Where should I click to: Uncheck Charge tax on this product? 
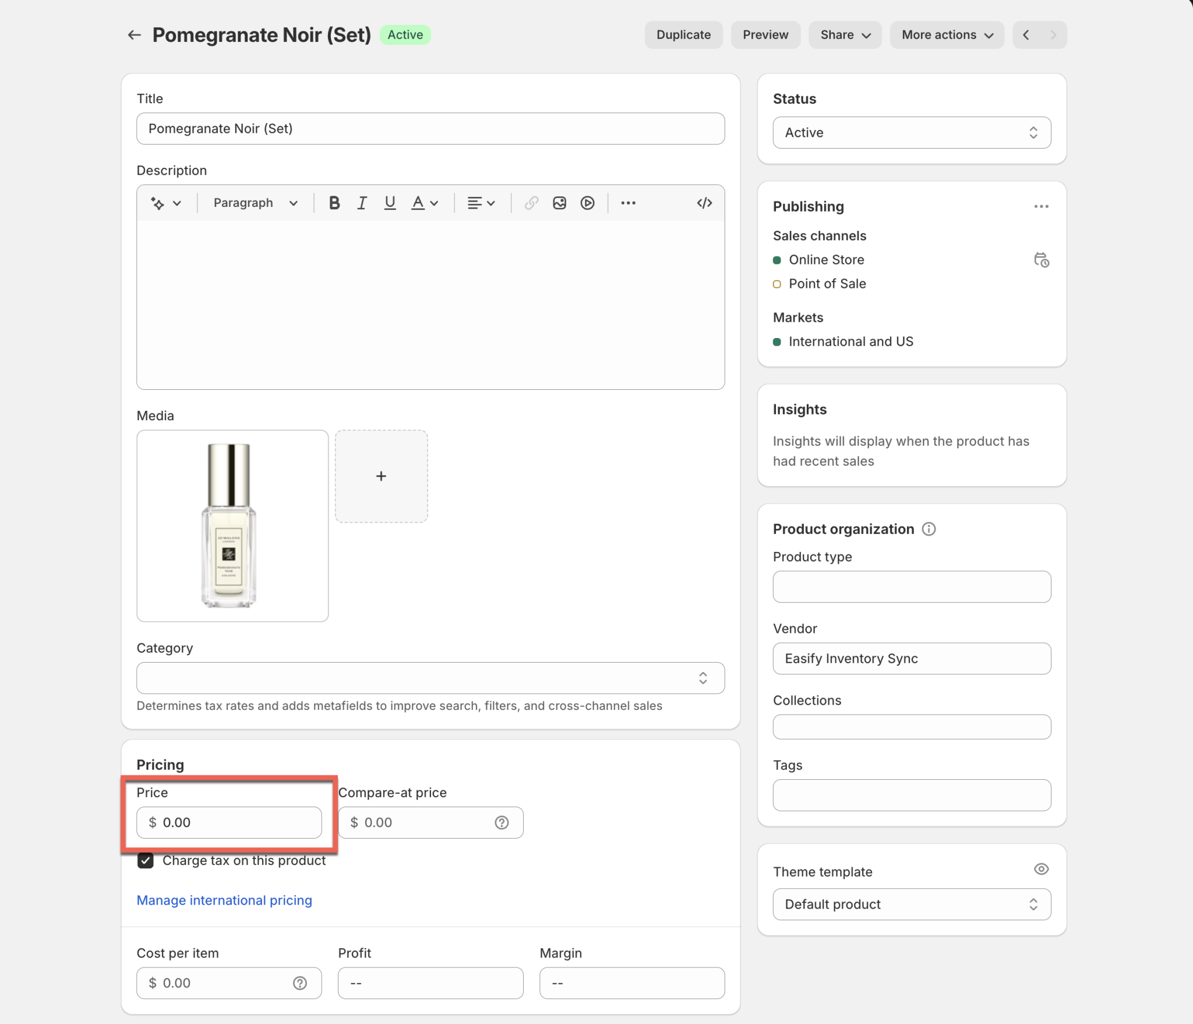pyautogui.click(x=145, y=860)
